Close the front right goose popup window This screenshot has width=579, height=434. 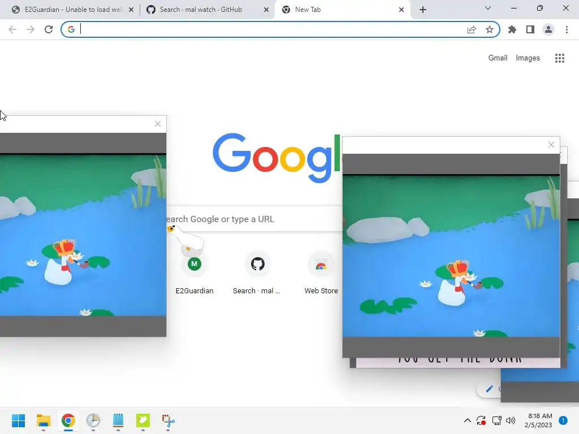click(551, 145)
